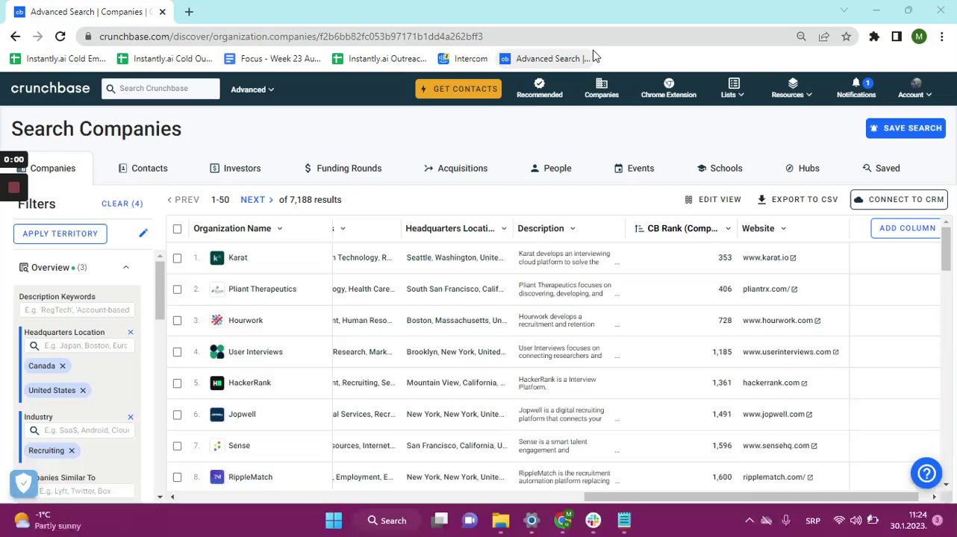Check the Pliant Therapeutics row checkbox

tap(177, 289)
